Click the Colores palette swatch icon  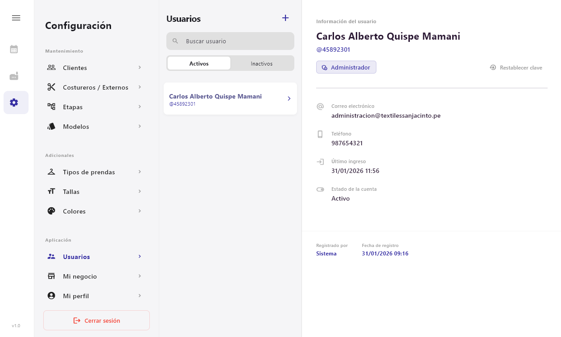pyautogui.click(x=51, y=211)
